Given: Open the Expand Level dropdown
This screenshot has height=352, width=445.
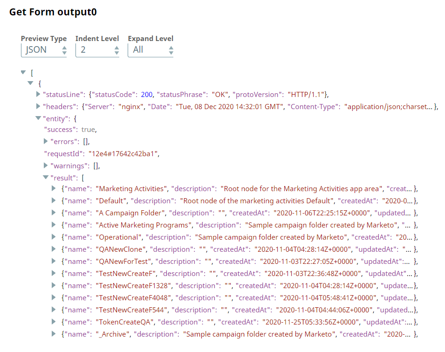Looking at the screenshot, I should point(151,50).
